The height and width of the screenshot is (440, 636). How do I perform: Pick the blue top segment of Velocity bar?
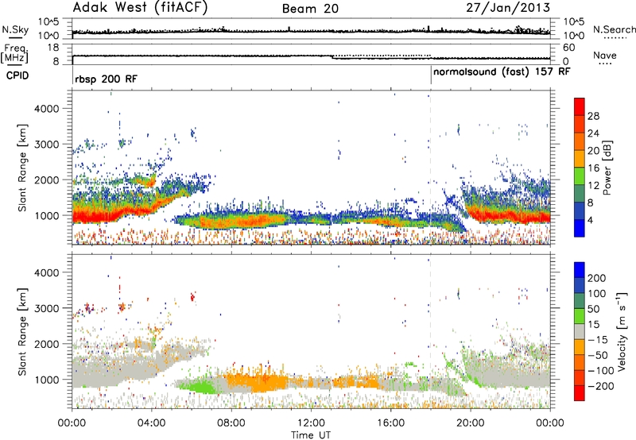580,270
